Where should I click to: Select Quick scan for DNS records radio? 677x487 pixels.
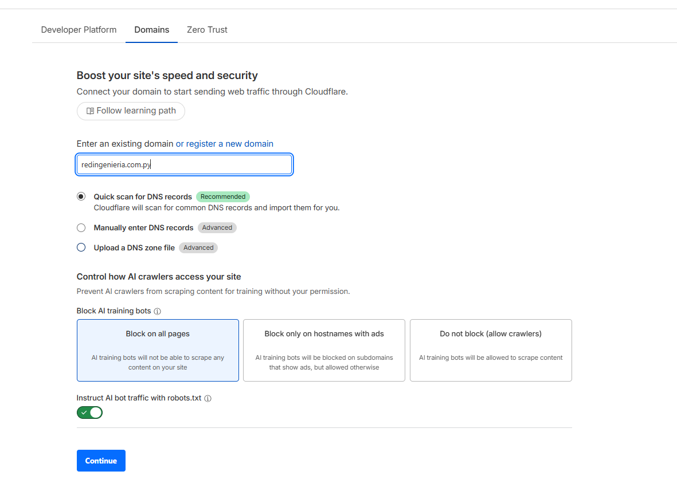[x=81, y=197]
